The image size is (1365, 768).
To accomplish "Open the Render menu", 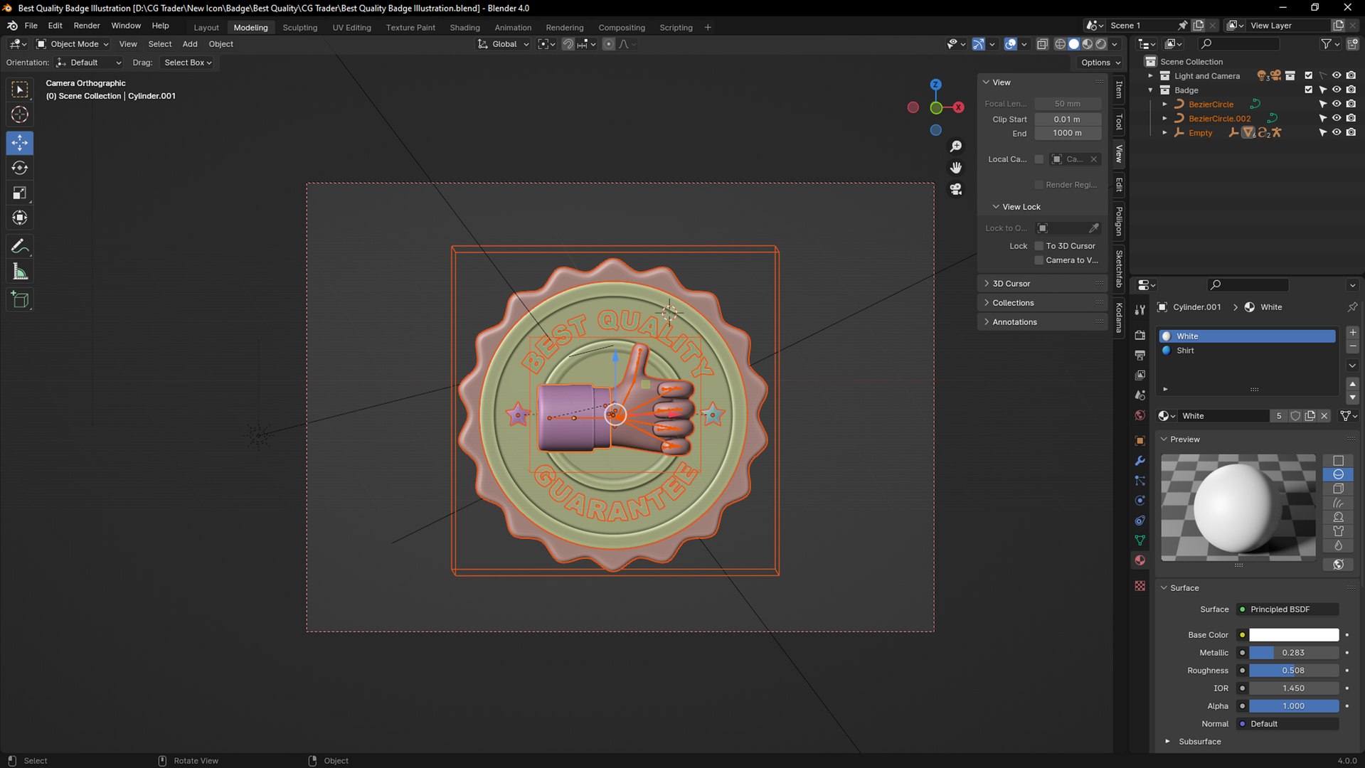I will pos(87,26).
